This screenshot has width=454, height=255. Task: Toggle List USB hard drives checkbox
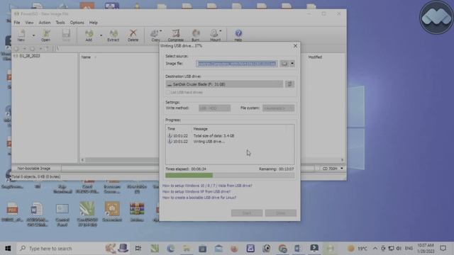168,93
